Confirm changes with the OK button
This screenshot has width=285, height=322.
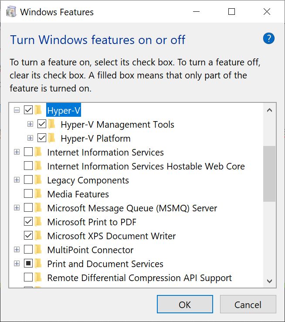tap(185, 304)
